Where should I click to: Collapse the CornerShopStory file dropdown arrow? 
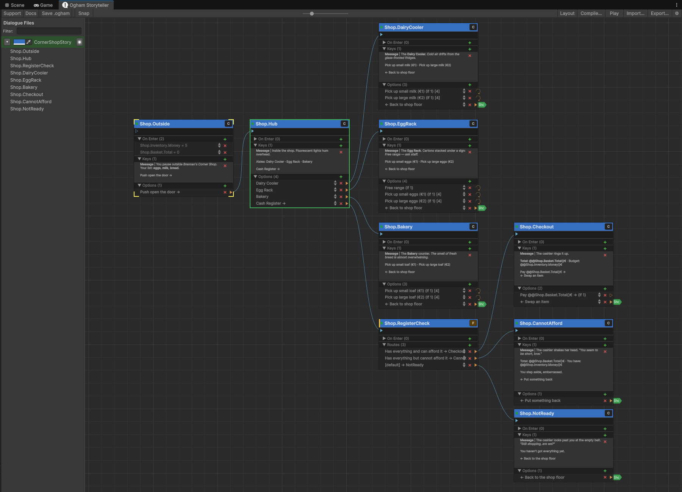(7, 42)
